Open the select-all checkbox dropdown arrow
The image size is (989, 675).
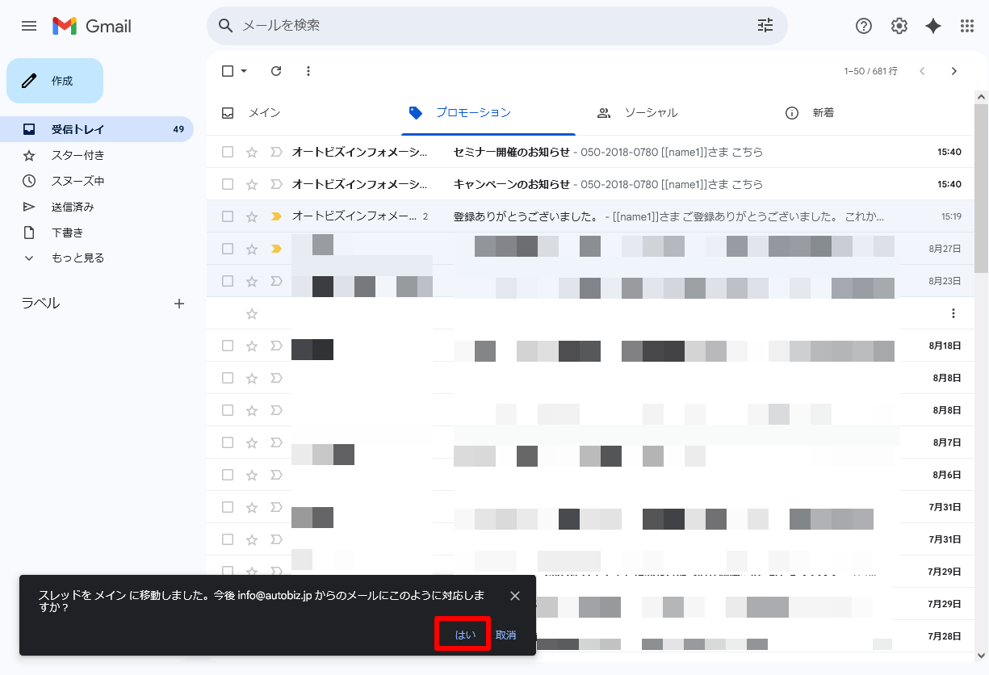[244, 71]
